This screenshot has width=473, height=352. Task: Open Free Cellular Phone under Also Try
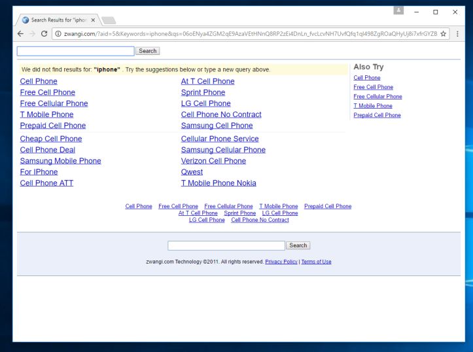377,97
